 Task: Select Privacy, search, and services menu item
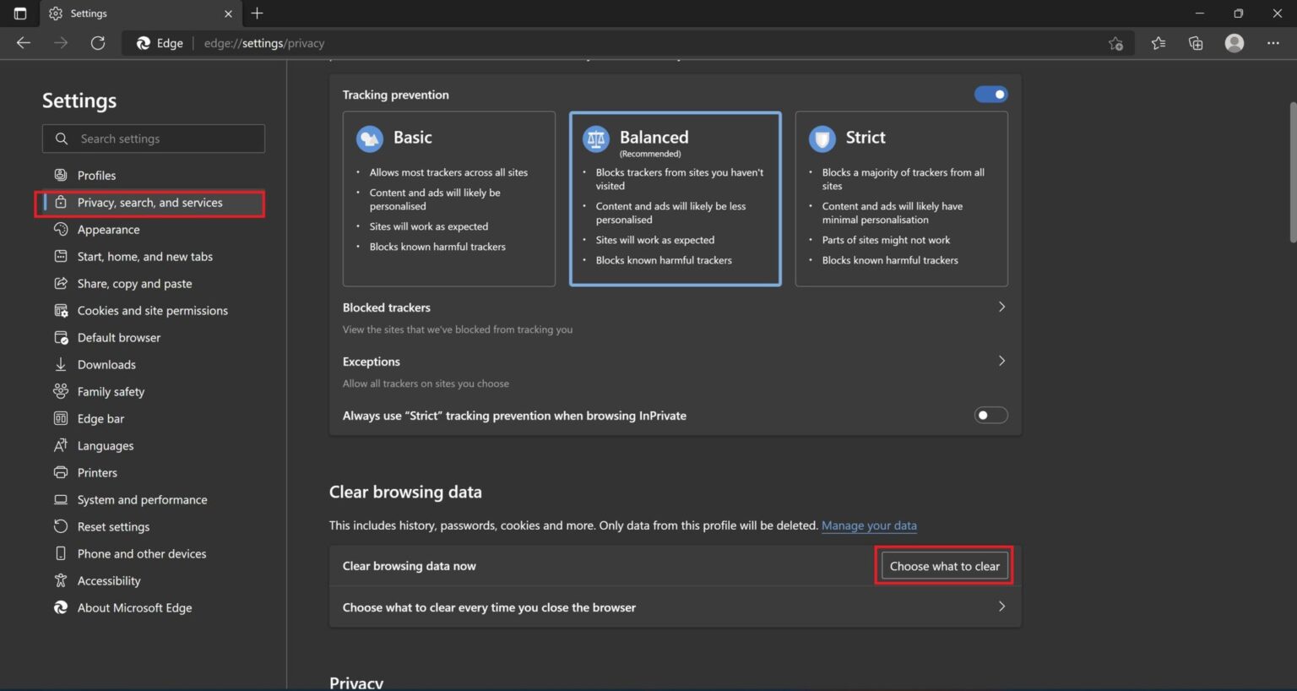[149, 203]
